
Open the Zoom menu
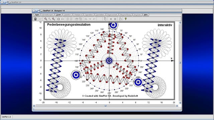pos(59,15)
